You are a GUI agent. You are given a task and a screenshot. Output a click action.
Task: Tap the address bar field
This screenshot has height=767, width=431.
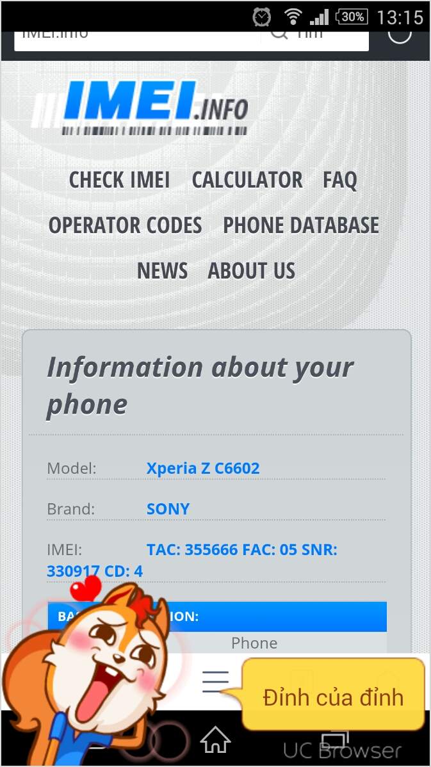[x=191, y=40]
